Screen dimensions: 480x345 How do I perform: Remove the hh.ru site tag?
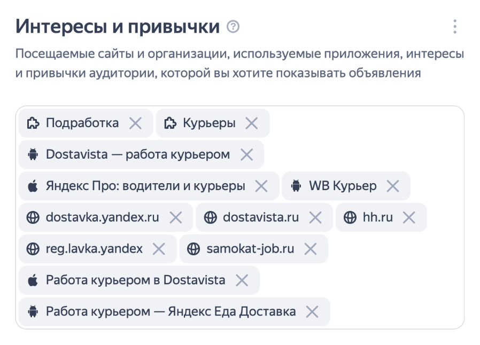coord(409,217)
